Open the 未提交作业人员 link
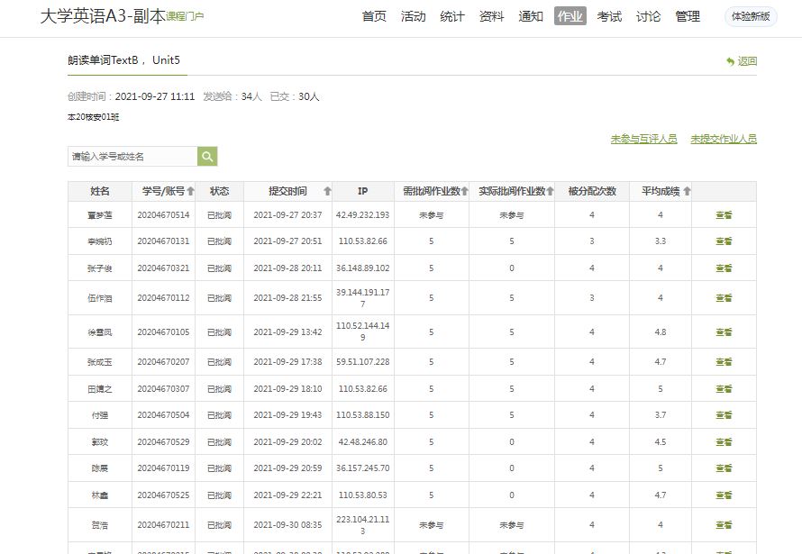The image size is (802, 554). tap(724, 139)
